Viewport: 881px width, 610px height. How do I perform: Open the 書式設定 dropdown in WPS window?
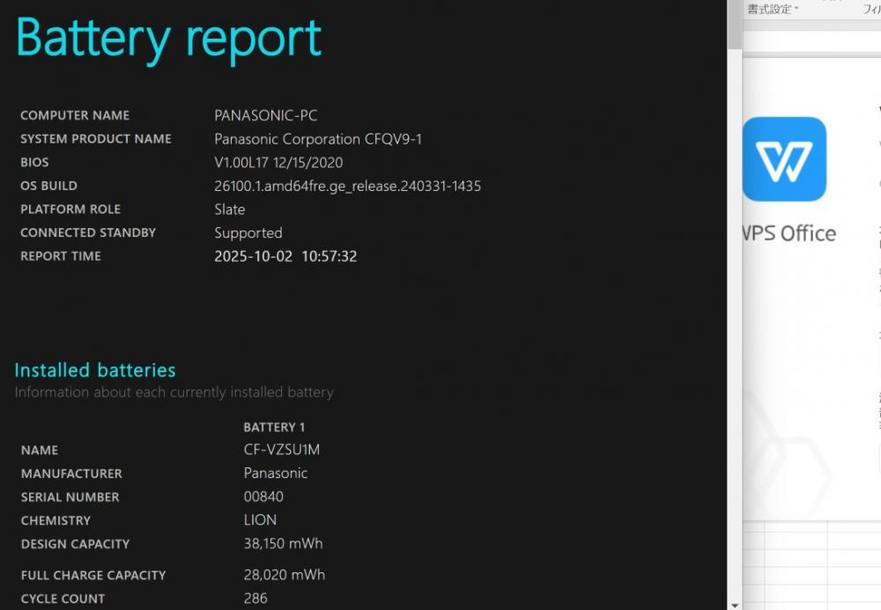[x=773, y=9]
